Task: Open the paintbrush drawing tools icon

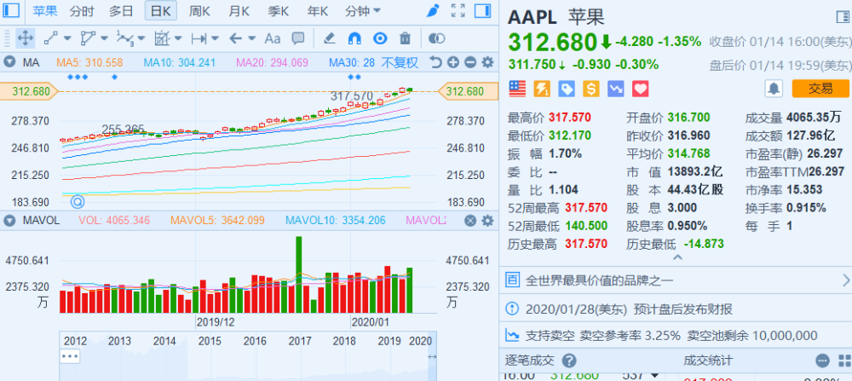Action: tap(432, 10)
